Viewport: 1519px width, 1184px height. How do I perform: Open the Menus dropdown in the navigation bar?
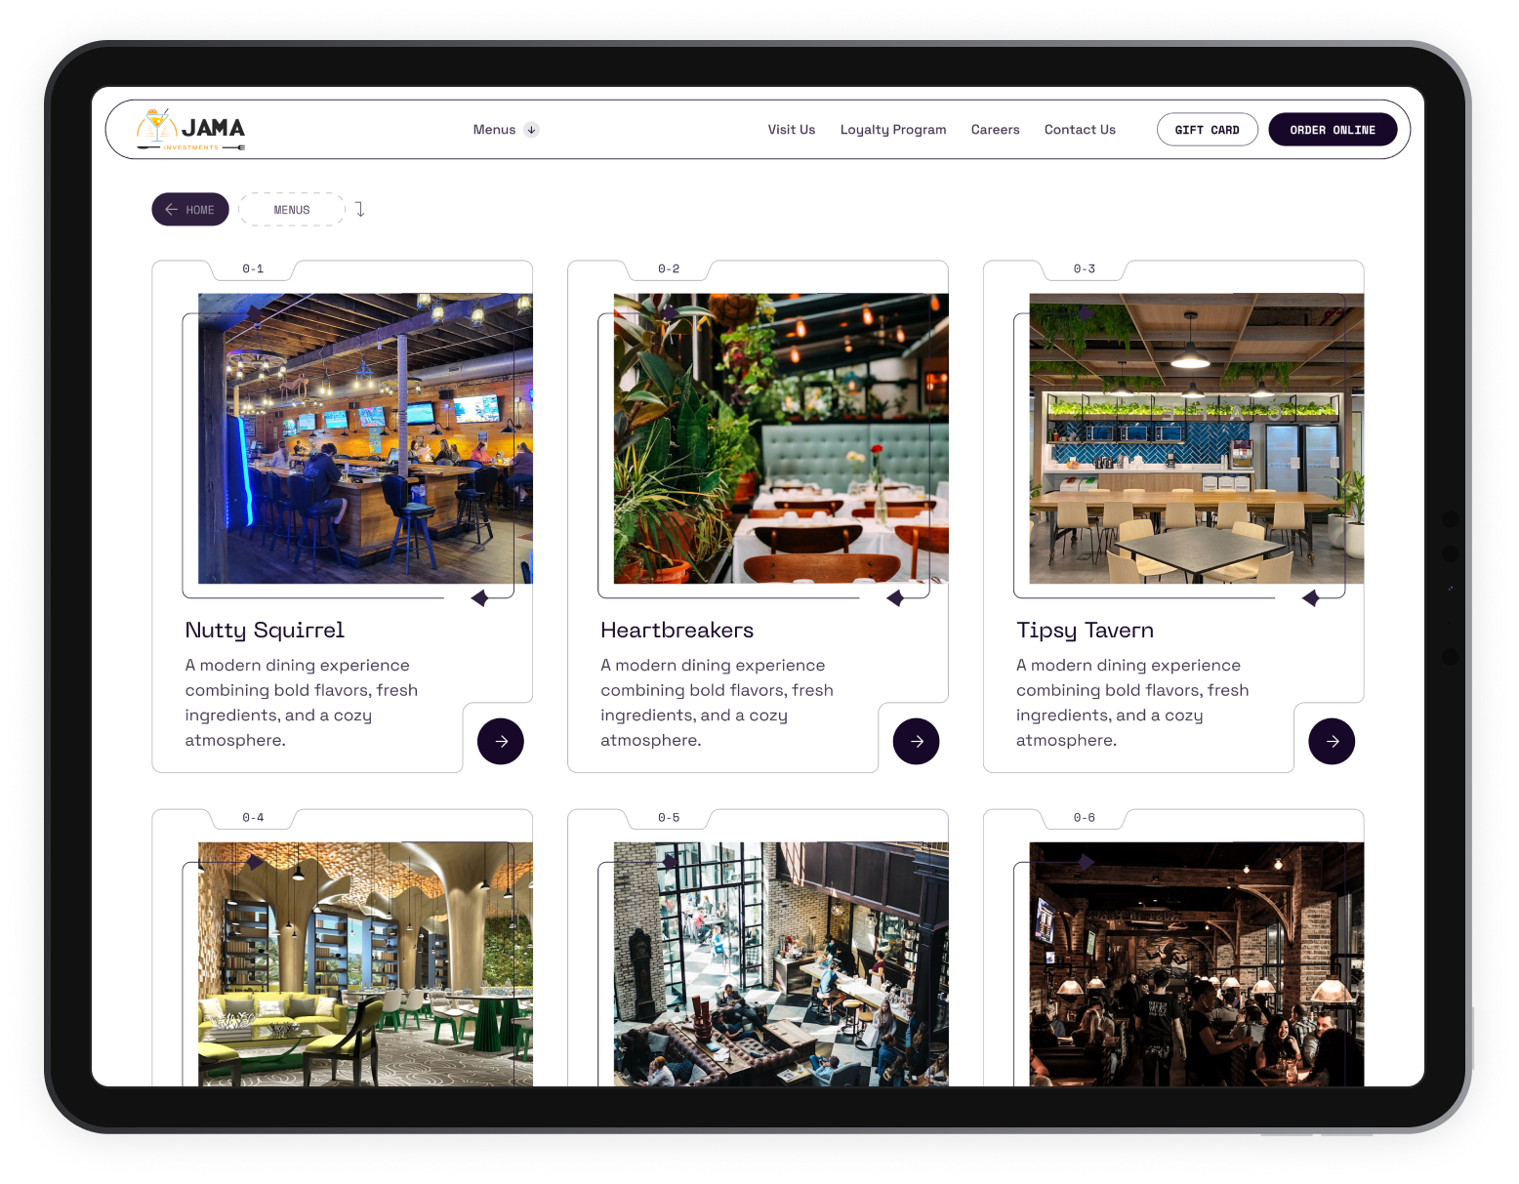point(495,129)
